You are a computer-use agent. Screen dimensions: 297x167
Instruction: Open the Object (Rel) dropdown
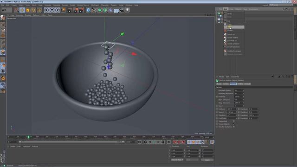click(x=177, y=160)
